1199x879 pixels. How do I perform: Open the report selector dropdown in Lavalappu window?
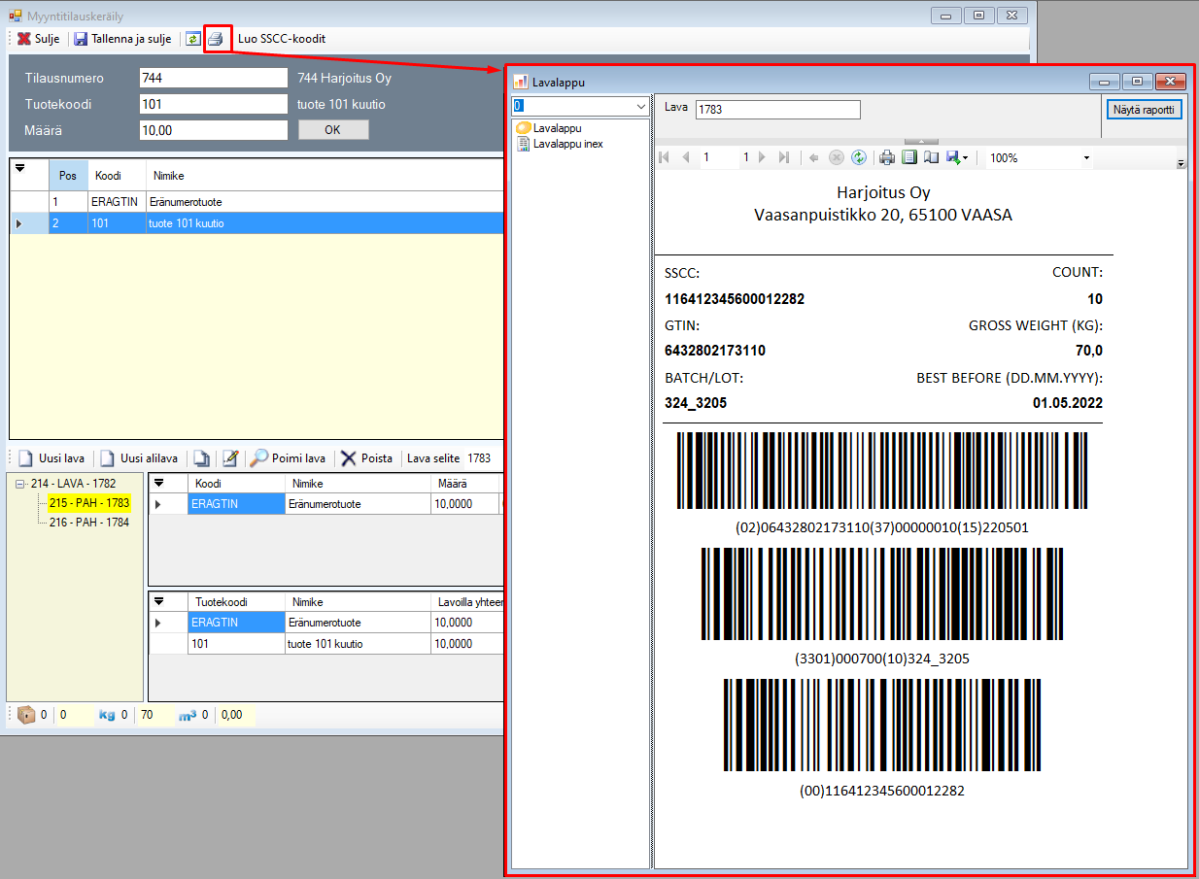click(640, 106)
